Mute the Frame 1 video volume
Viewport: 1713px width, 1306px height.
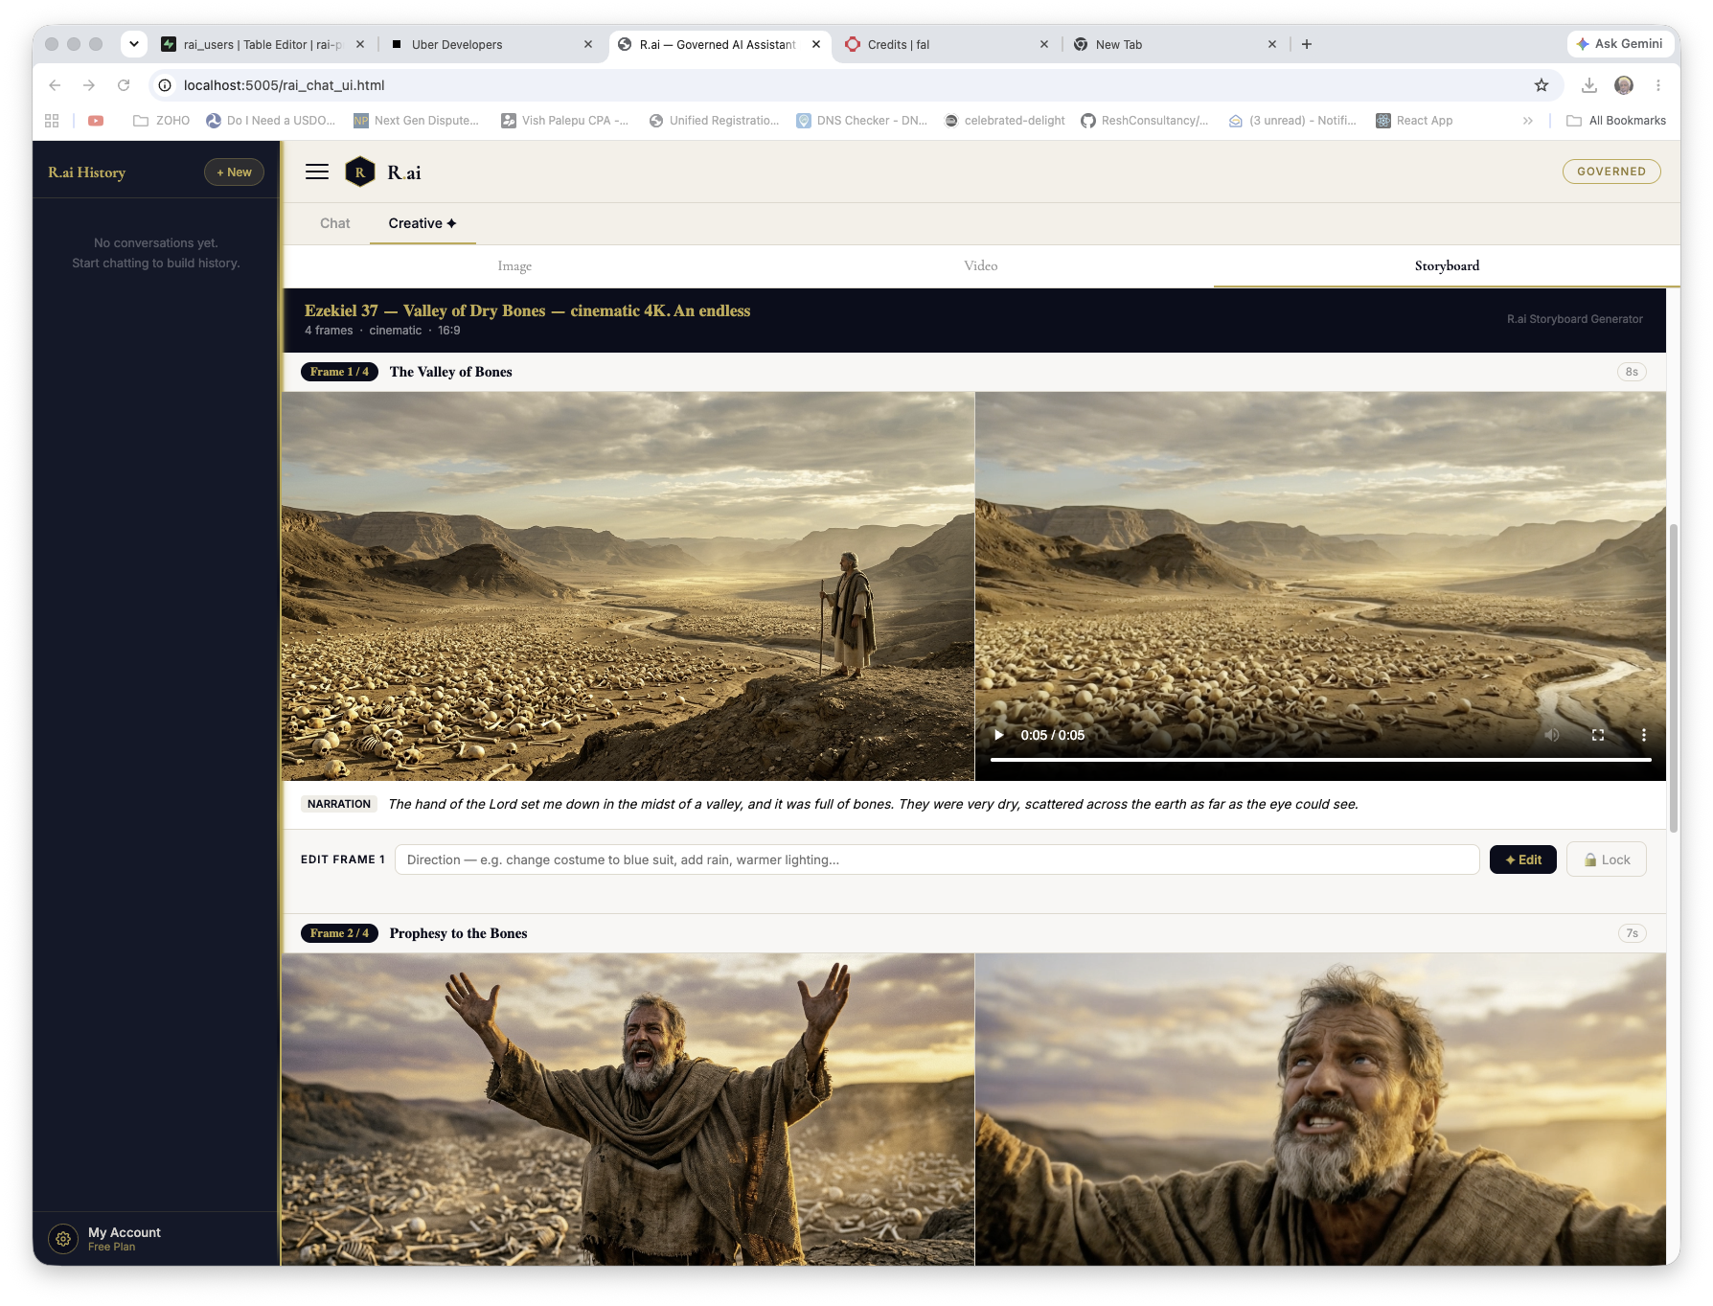[x=1552, y=735]
